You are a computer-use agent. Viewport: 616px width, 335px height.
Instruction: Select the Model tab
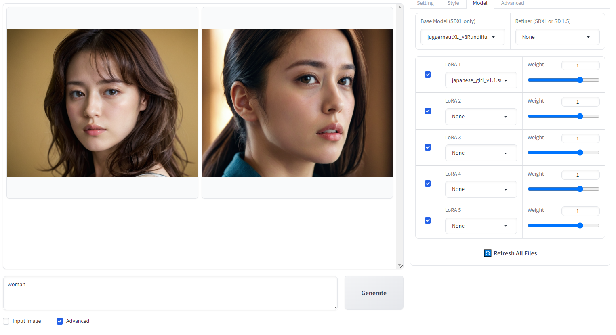[x=480, y=3]
